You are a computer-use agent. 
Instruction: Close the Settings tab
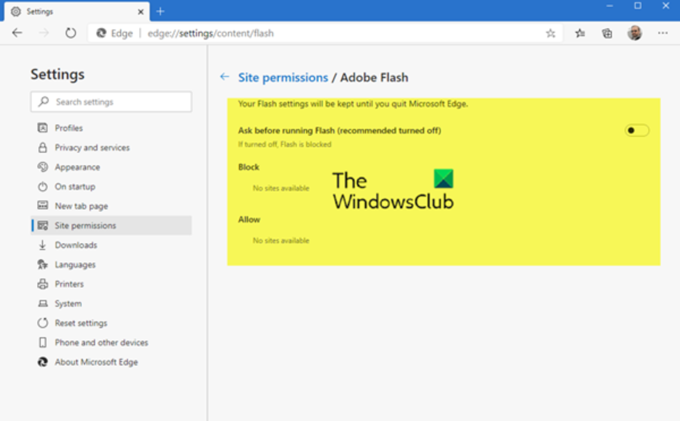pos(141,11)
